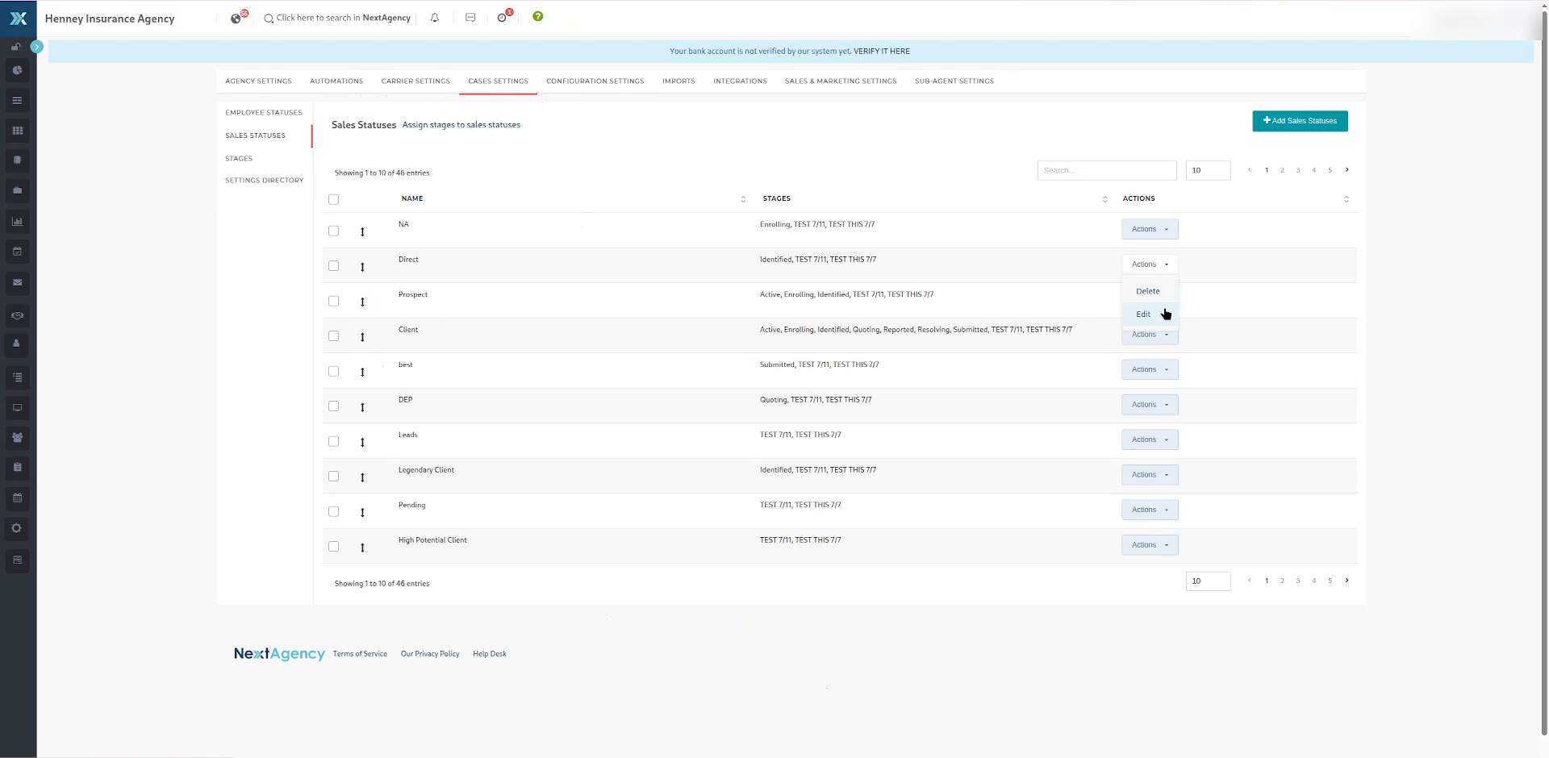Check the box for High Potential Client

333,546
